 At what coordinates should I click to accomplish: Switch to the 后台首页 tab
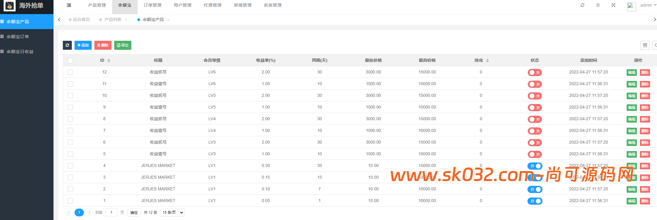click(x=79, y=19)
